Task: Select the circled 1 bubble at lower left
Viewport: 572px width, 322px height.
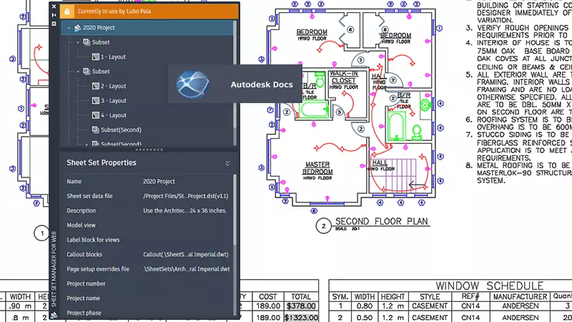Action: (x=41, y=233)
